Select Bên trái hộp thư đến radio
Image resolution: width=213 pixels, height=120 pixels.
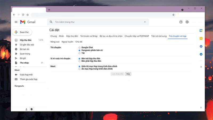79,59
